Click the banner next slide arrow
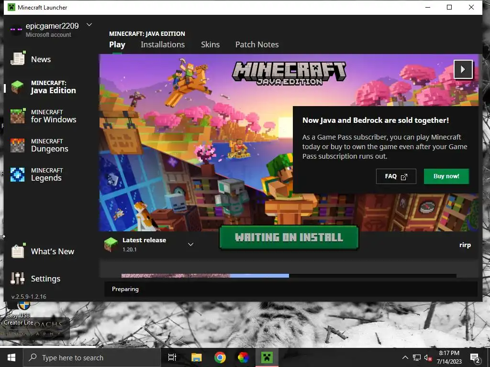 [463, 69]
